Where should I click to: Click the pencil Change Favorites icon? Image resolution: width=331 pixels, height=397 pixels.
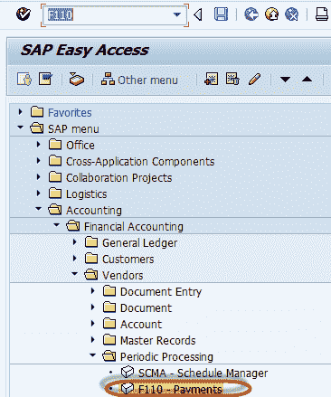[x=254, y=80]
